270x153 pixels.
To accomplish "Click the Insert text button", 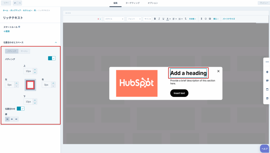I will coord(179,93).
